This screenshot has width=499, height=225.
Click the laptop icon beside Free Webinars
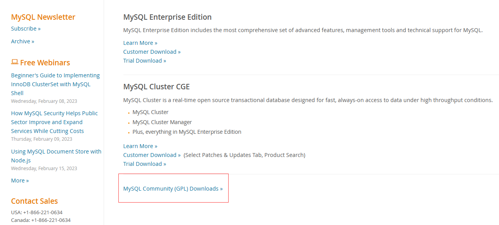15,62
